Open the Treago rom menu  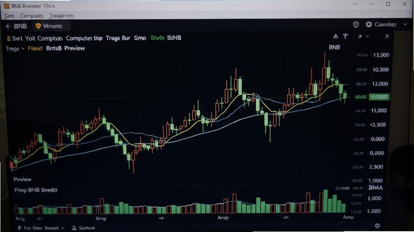[61, 16]
